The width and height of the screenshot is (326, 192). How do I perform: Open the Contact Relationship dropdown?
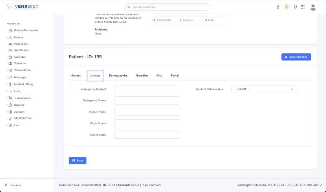point(264,89)
